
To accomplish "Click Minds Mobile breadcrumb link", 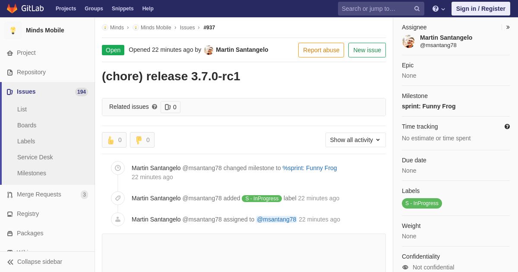I will 156,28.
